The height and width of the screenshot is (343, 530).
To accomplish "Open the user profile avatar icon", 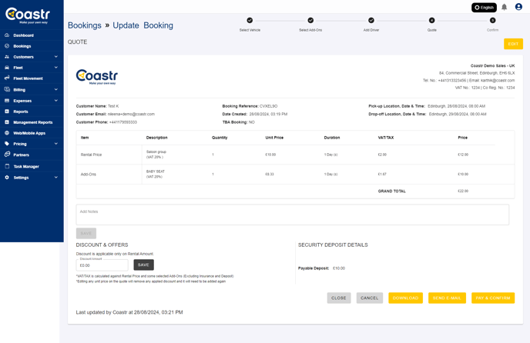I will tap(518, 7).
